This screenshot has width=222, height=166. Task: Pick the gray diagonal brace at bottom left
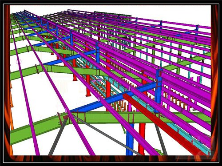pos(58,136)
